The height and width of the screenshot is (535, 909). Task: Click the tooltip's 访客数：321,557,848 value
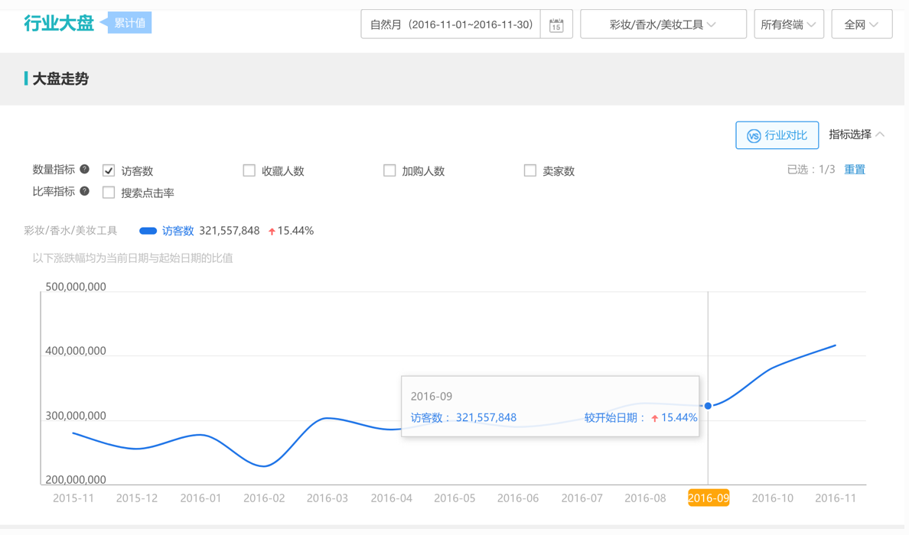(463, 417)
